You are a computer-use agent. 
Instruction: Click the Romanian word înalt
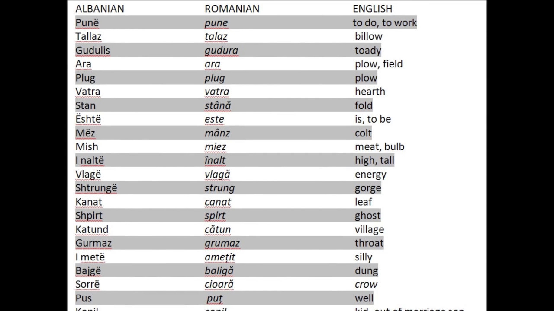pyautogui.click(x=215, y=160)
